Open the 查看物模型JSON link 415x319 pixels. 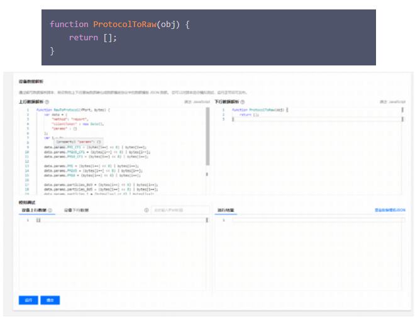(x=390, y=210)
